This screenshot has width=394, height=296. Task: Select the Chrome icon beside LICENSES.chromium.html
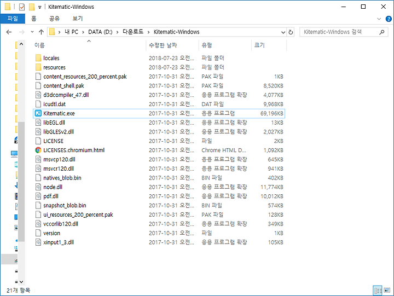tap(38, 150)
